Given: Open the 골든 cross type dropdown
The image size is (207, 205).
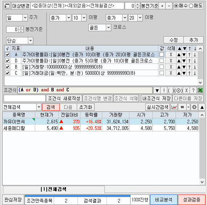Looking at the screenshot, I should tap(108, 28).
